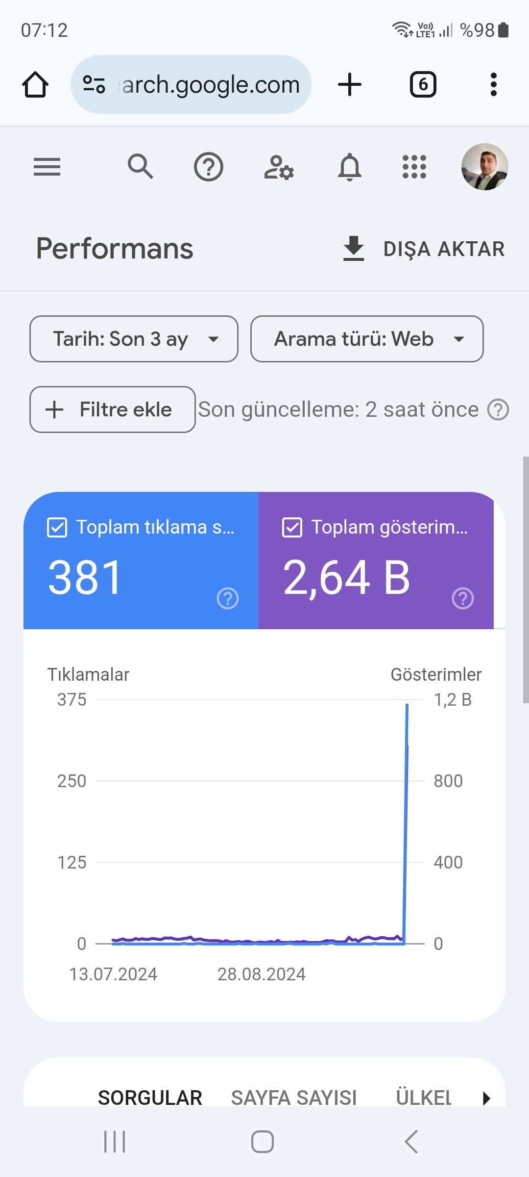This screenshot has height=1177, width=529.
Task: Open a new browser tab
Action: [350, 84]
